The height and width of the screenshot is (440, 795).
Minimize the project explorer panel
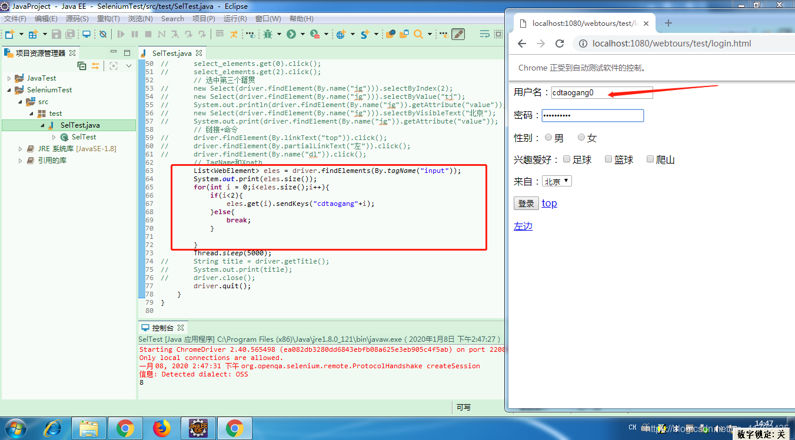[113, 52]
